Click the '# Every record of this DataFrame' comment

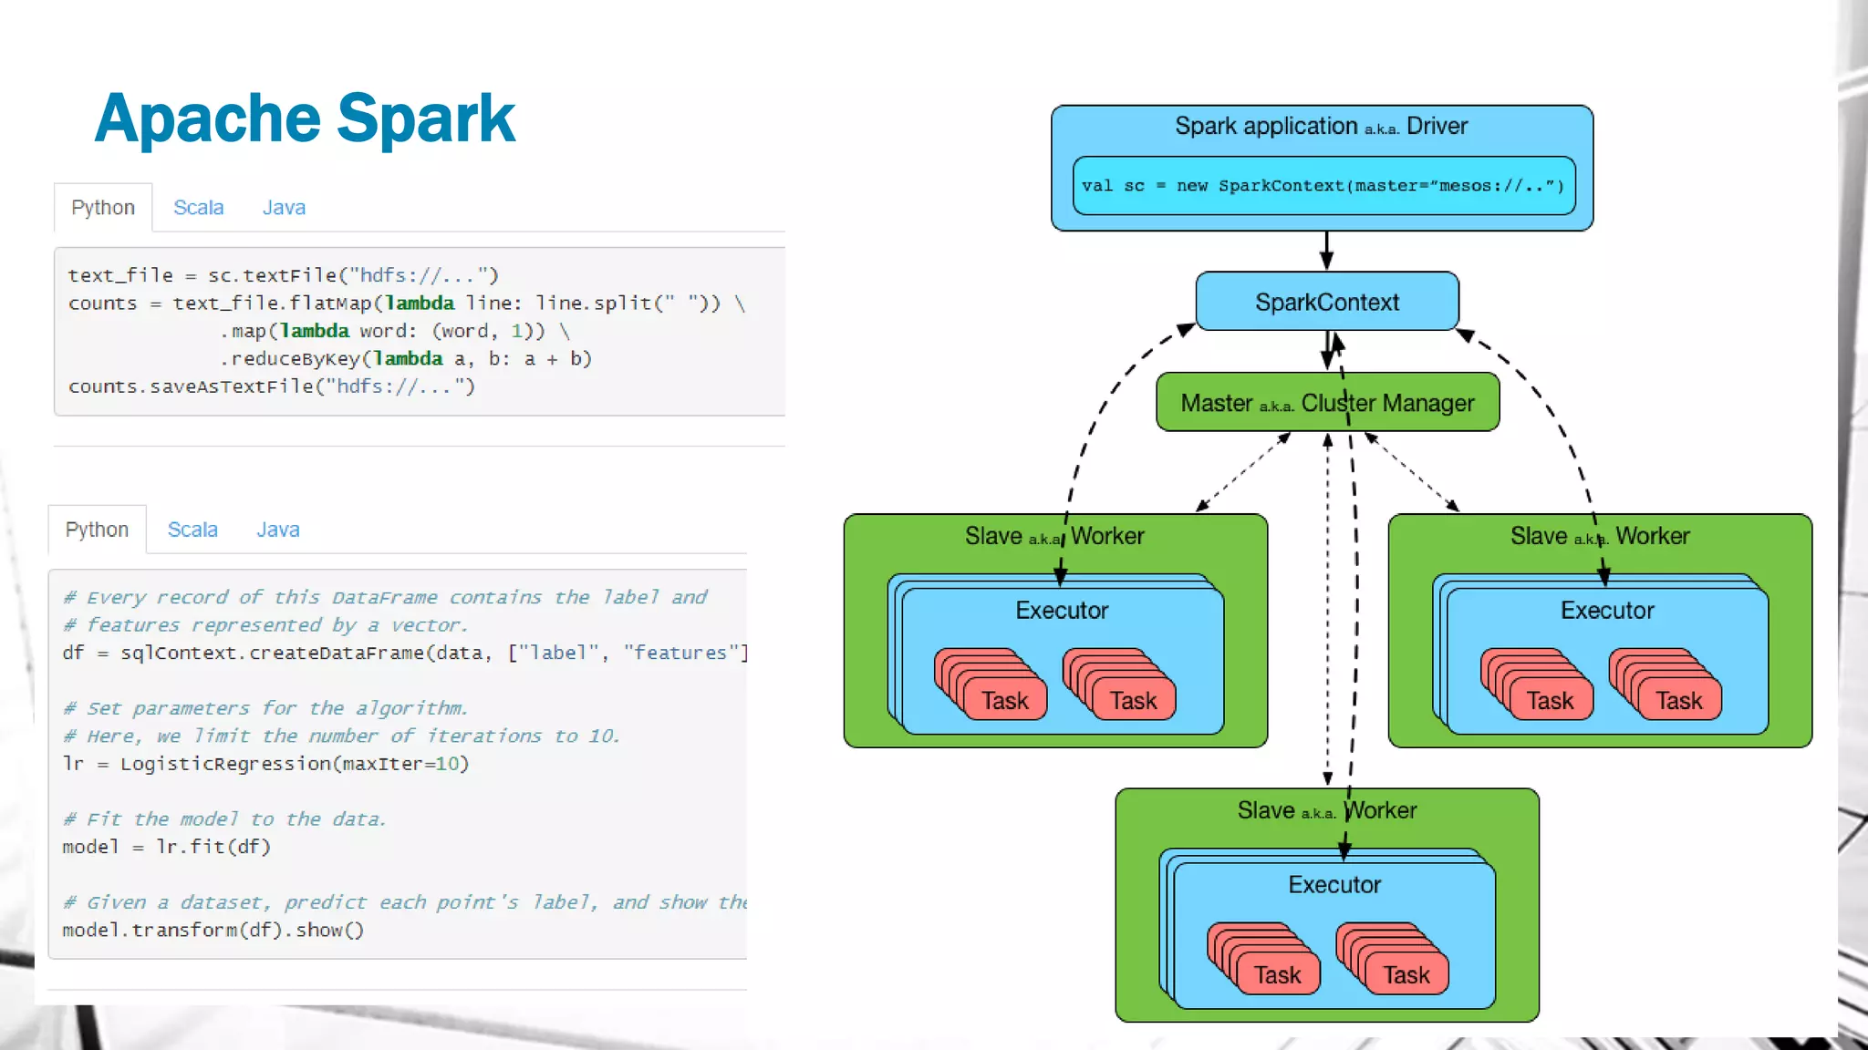385,598
